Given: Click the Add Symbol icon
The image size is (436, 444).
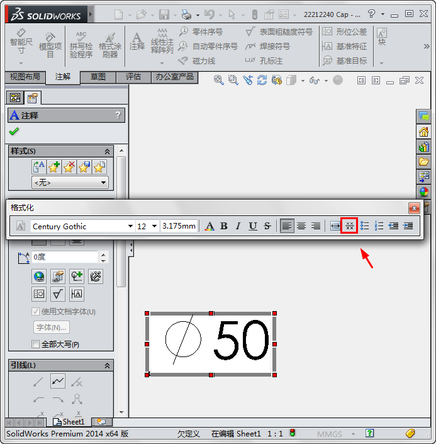Looking at the screenshot, I should pos(77,276).
